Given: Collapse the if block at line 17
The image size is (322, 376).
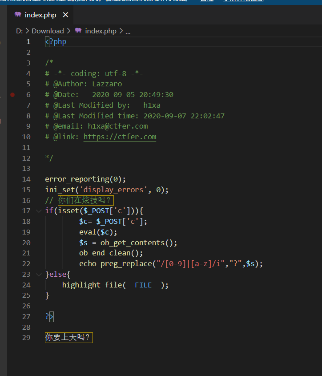Looking at the screenshot, I should 39,211.
